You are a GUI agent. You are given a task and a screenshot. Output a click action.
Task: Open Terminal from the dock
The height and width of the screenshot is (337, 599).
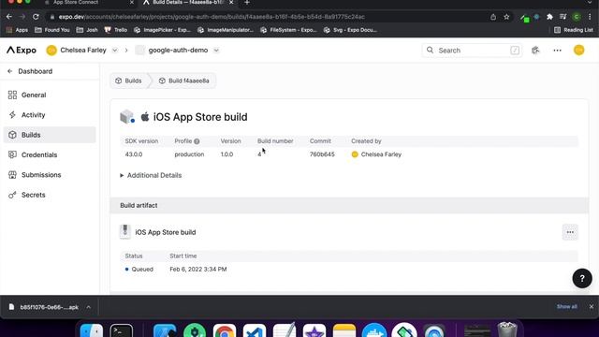tap(122, 330)
